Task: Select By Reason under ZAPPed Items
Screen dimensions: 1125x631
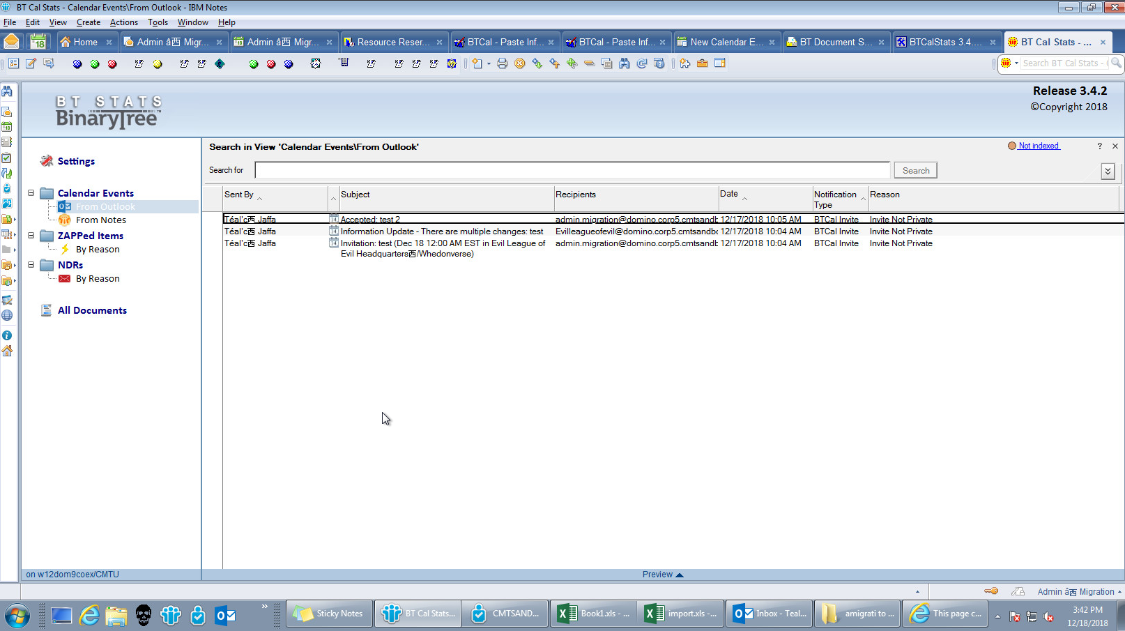Action: 98,249
